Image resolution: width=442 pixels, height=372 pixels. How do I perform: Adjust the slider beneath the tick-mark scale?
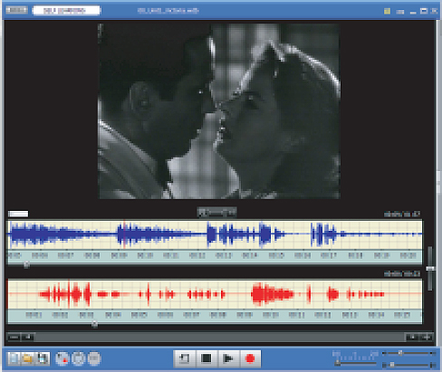tap(355, 363)
